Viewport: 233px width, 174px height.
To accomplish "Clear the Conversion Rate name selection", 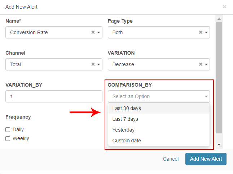I will [x=93, y=32].
